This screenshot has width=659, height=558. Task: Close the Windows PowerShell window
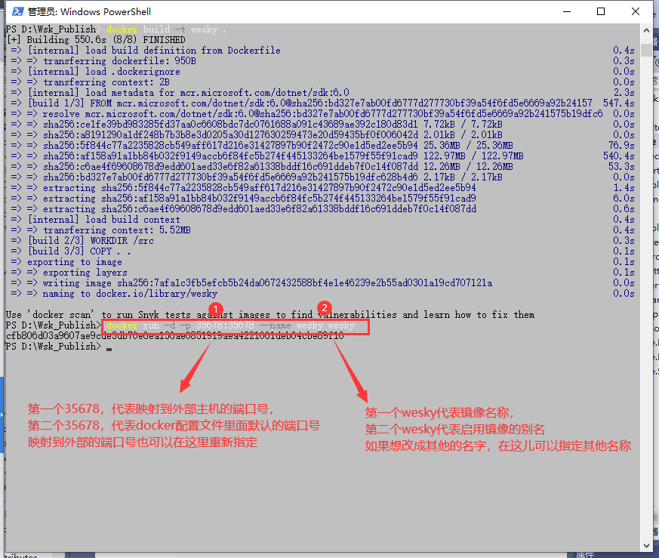(x=635, y=11)
